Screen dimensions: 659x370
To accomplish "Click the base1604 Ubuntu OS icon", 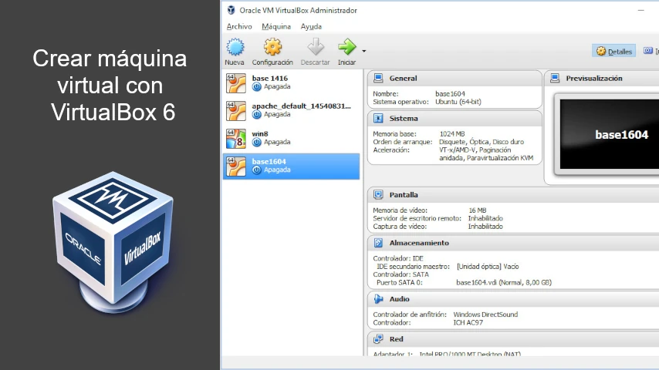I will pyautogui.click(x=236, y=166).
